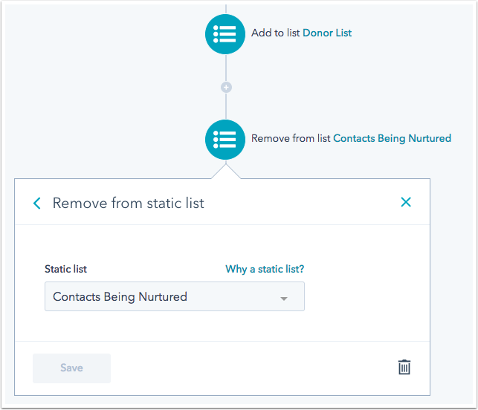Click the Static list field label
This screenshot has height=410, width=478.
[x=65, y=269]
